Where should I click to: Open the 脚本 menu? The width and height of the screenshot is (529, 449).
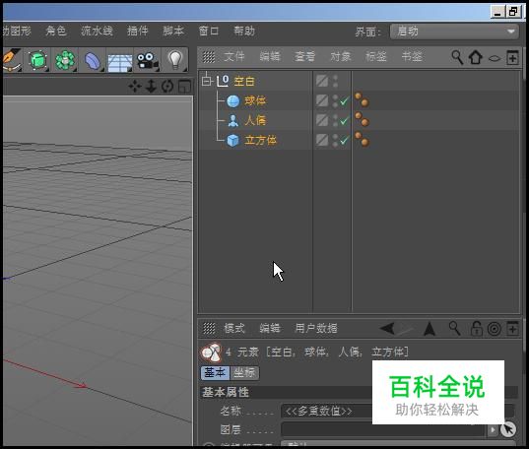click(173, 32)
